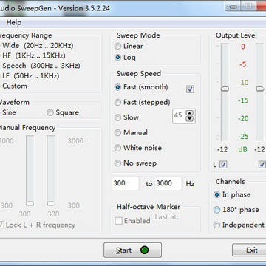266x266 pixels.
Task: Open the Help menu
Action: (14, 23)
